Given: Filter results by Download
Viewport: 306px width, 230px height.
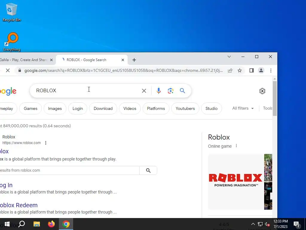Looking at the screenshot, I should [x=103, y=108].
